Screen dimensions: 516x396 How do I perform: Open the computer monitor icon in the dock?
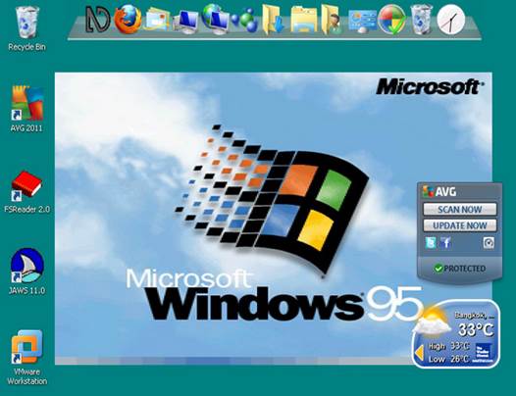tap(186, 22)
